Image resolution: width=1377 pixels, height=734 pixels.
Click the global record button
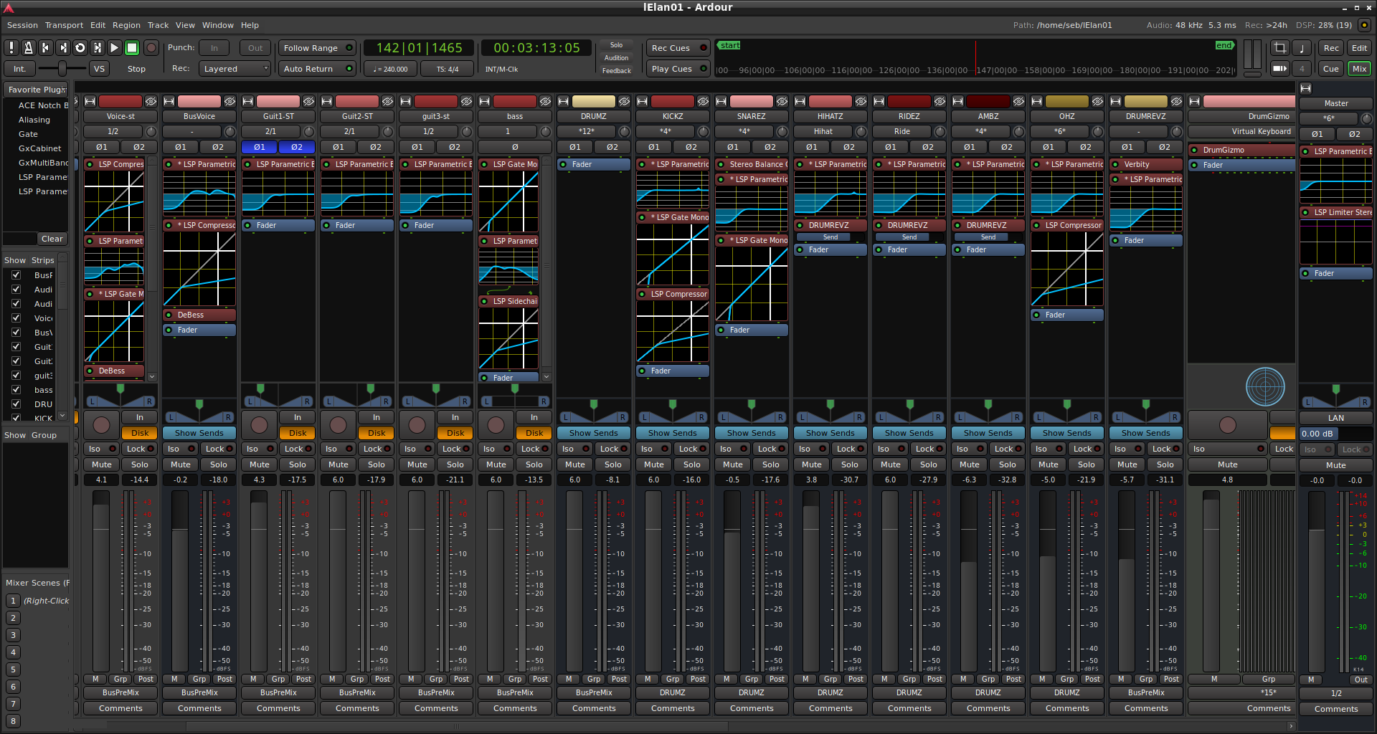[151, 48]
